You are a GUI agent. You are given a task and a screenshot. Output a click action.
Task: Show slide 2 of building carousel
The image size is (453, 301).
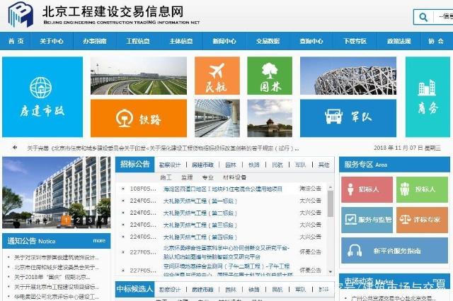click(x=78, y=220)
